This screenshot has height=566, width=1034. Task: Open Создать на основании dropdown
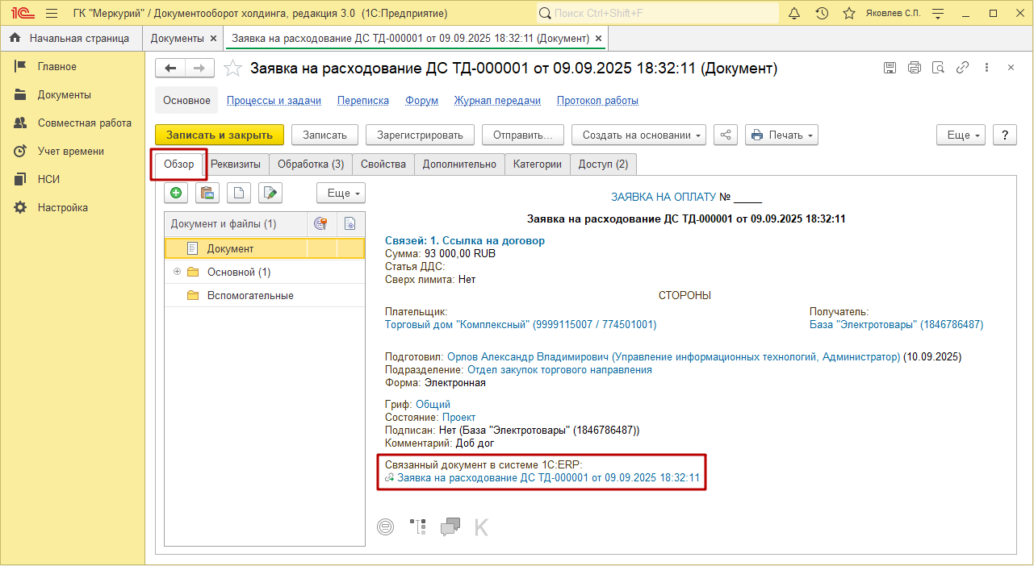[638, 135]
